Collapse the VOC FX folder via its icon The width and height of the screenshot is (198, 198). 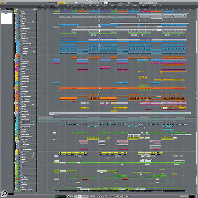coord(16,141)
